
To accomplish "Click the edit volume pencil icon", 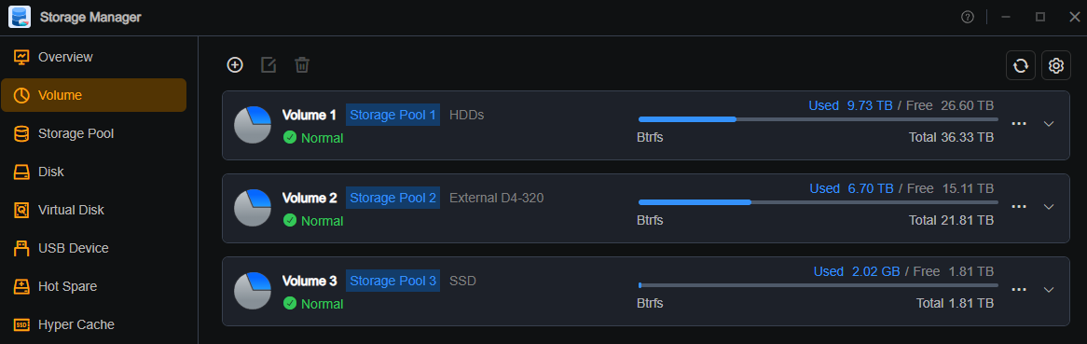I will click(268, 64).
